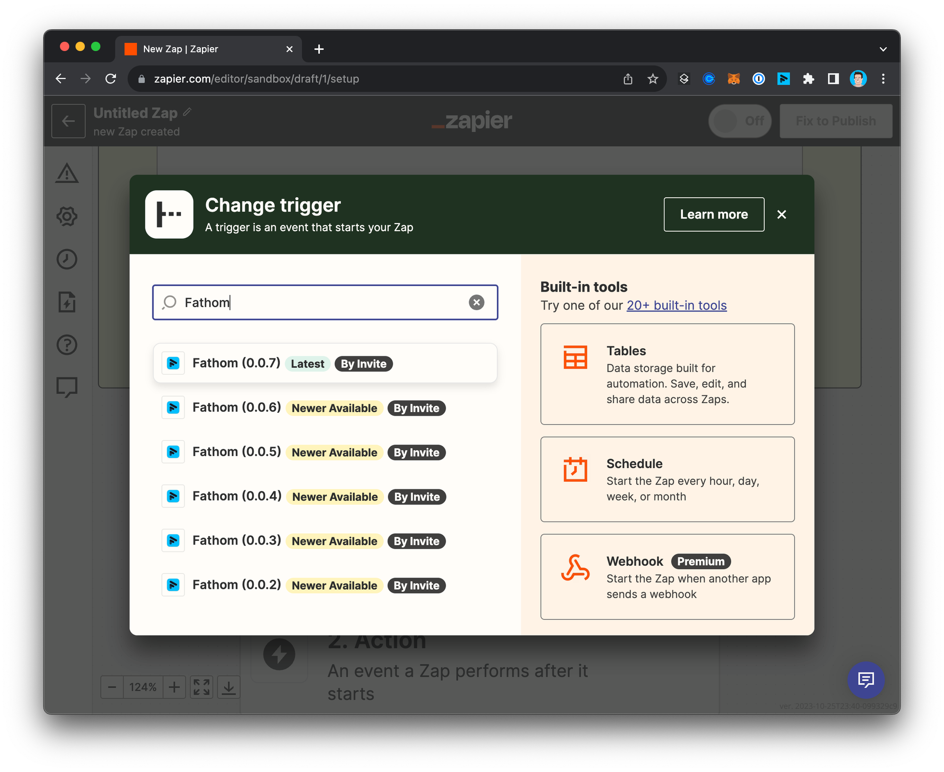Reload the Zapier page
Image resolution: width=944 pixels, height=772 pixels.
[x=110, y=79]
